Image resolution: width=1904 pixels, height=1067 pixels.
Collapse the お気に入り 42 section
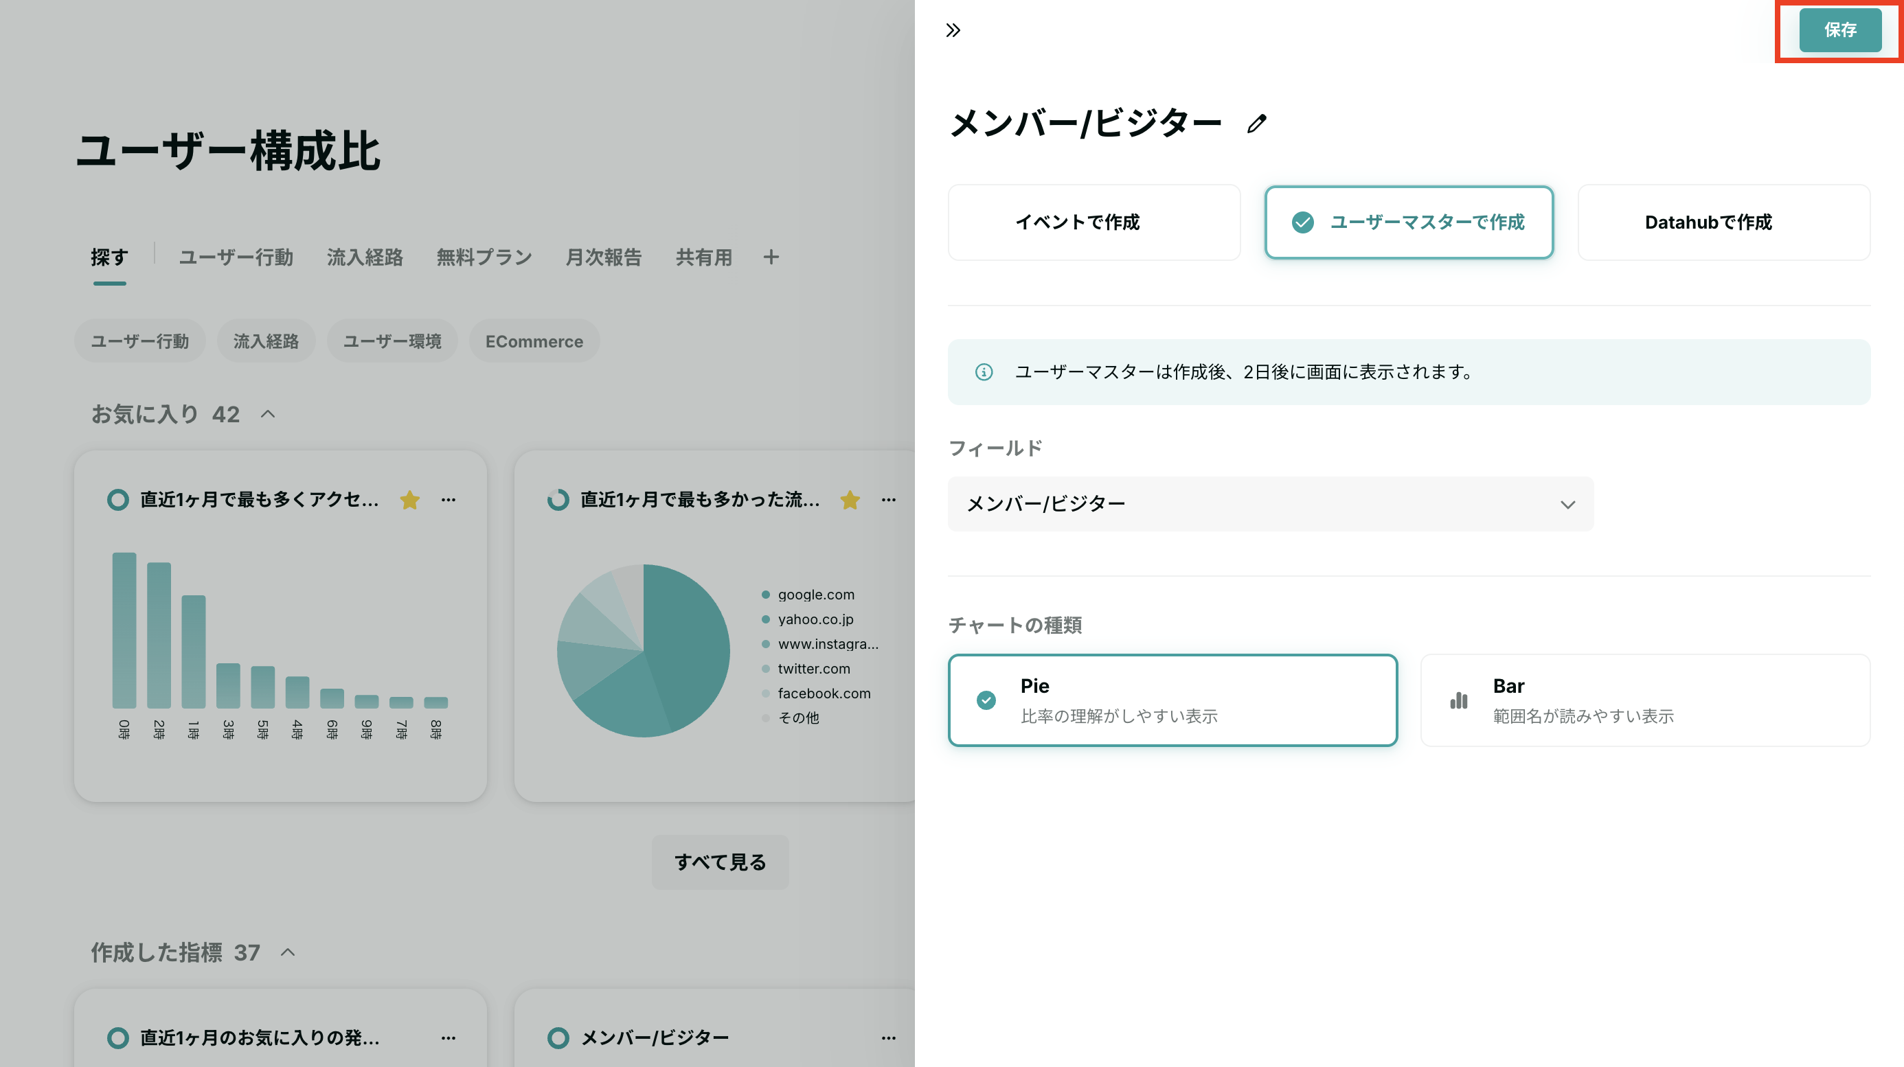[x=269, y=415]
